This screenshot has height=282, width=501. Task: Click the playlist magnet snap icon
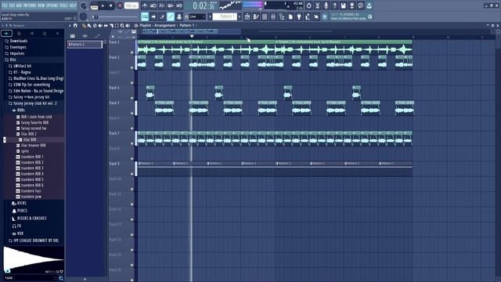(75, 25)
